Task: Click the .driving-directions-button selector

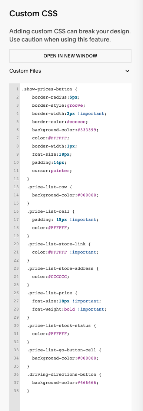Action: click(61, 374)
